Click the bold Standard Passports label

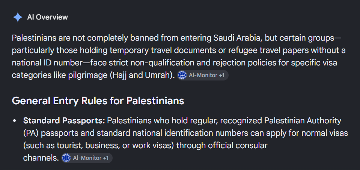coord(64,120)
